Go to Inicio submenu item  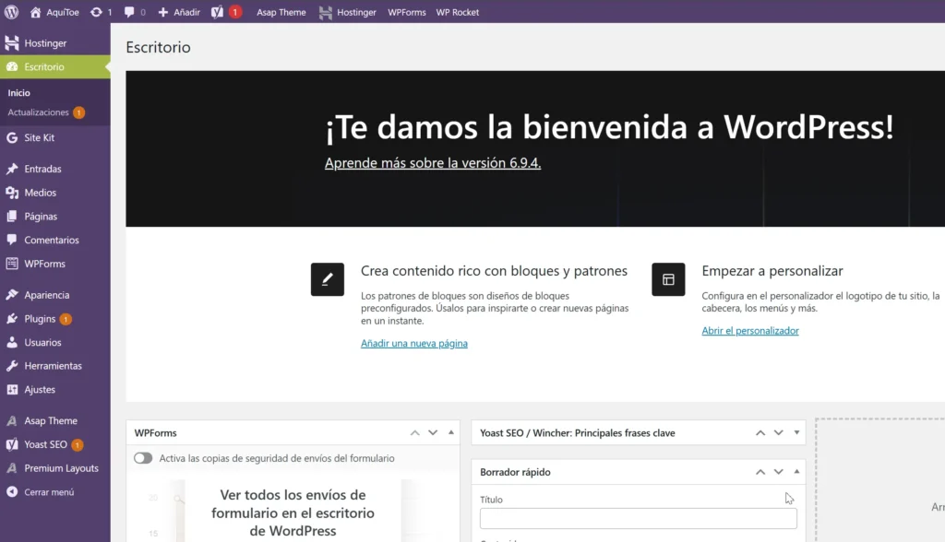click(x=18, y=93)
